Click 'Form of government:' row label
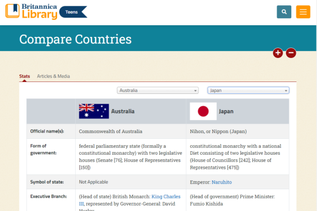The image size is (317, 211). [43, 149]
